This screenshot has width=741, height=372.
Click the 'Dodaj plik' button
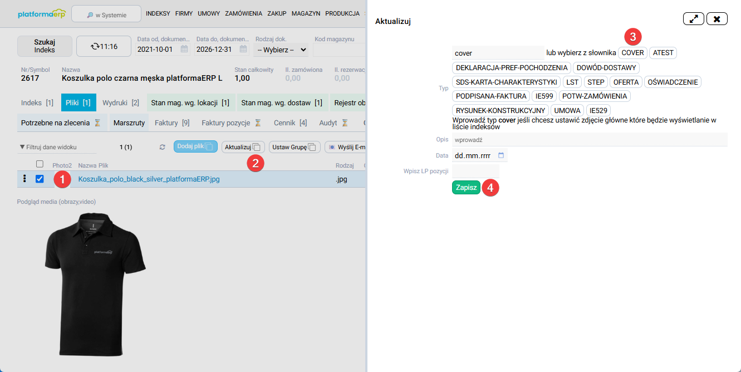click(195, 146)
